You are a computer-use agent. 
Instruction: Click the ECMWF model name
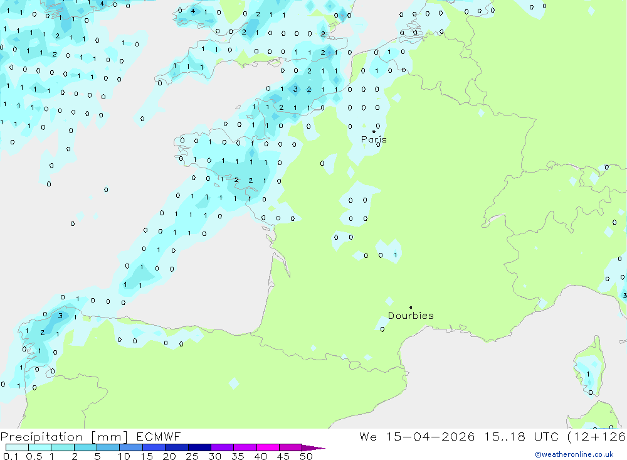159,436
